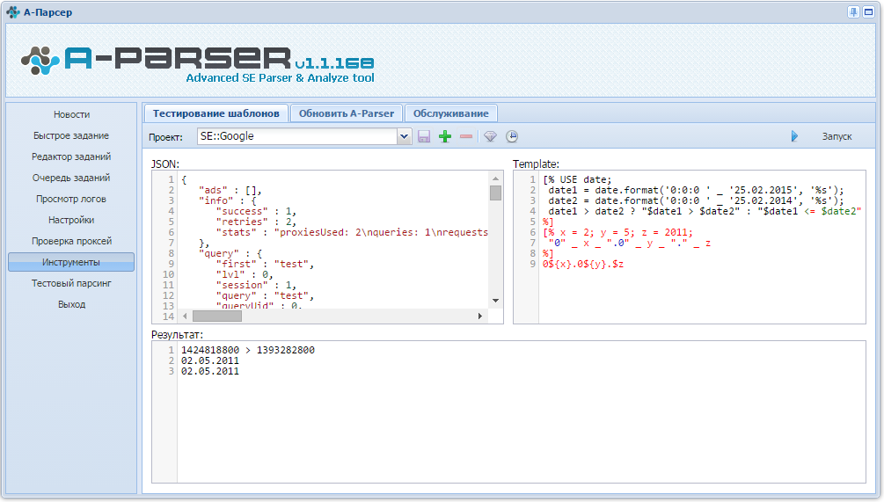
Task: Open Новости in the sidebar
Action: (x=71, y=114)
